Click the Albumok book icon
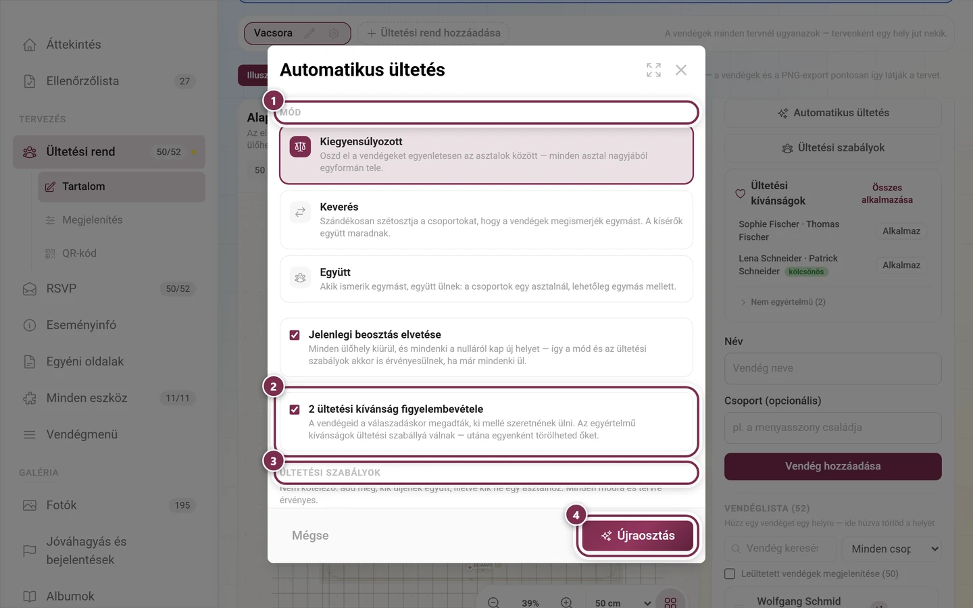The image size is (973, 608). [x=30, y=597]
